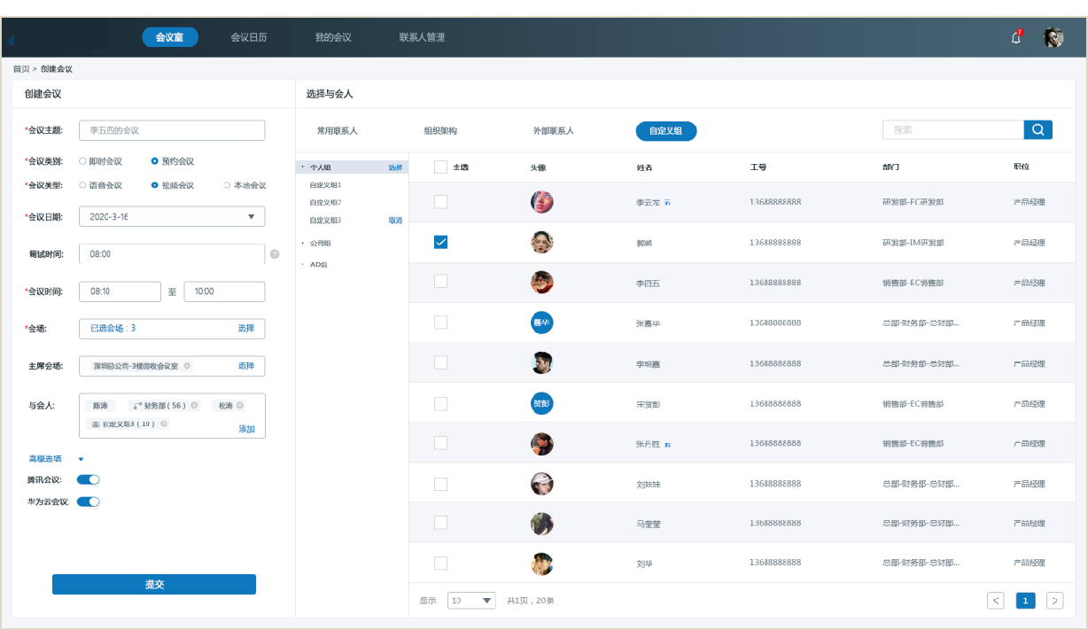The width and height of the screenshot is (1088, 630).
Task: Click the help question mark beside 调试时间
Action: (275, 254)
